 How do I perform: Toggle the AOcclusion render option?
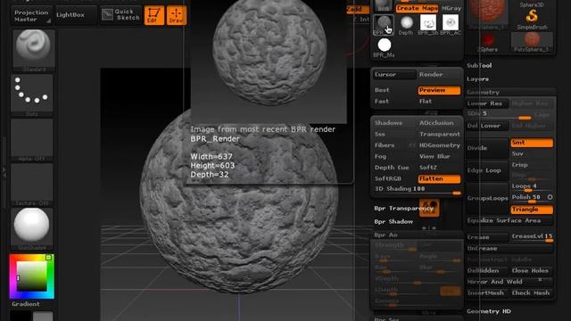(x=439, y=123)
